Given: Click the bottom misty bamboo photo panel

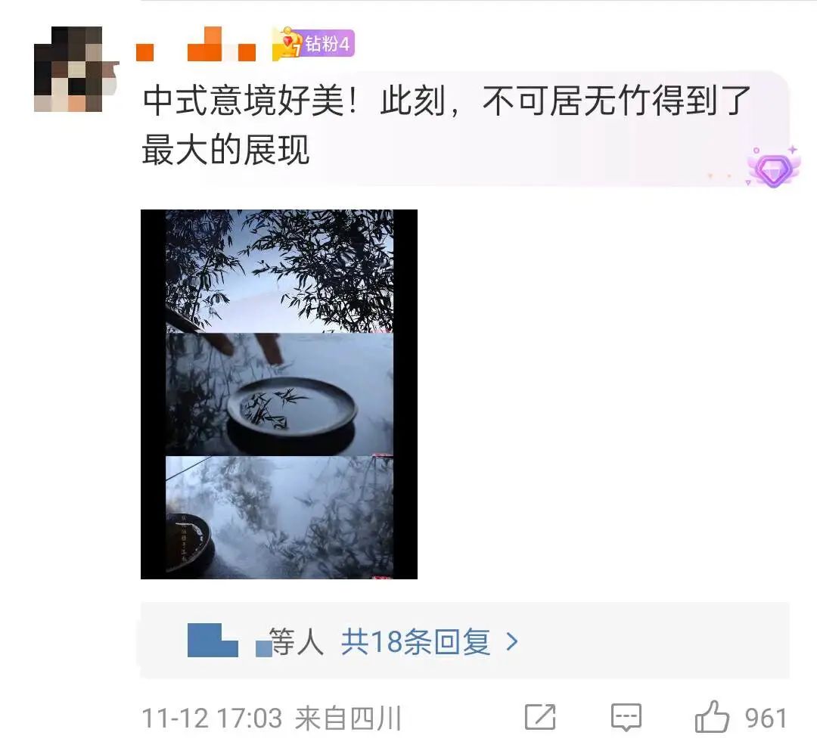Looking at the screenshot, I should pos(279,517).
